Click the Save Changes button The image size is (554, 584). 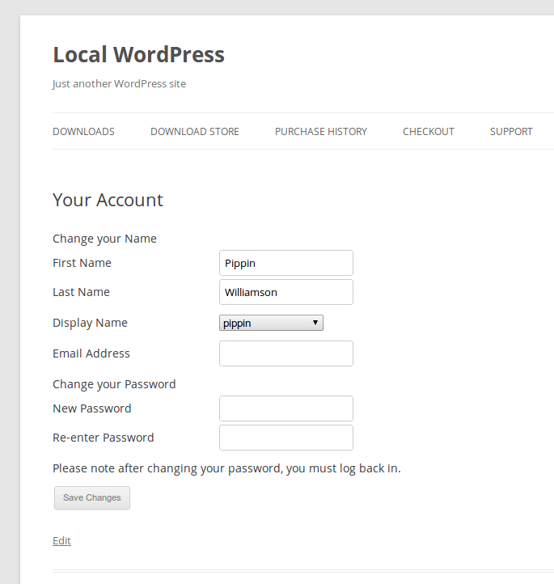(x=92, y=497)
